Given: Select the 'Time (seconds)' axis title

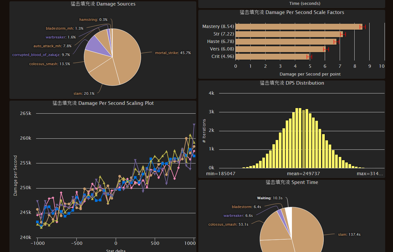Looking at the screenshot, I should pos(305,3).
